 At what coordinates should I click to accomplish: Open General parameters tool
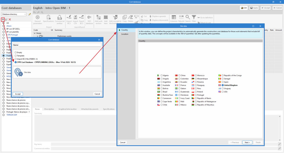(37, 19)
